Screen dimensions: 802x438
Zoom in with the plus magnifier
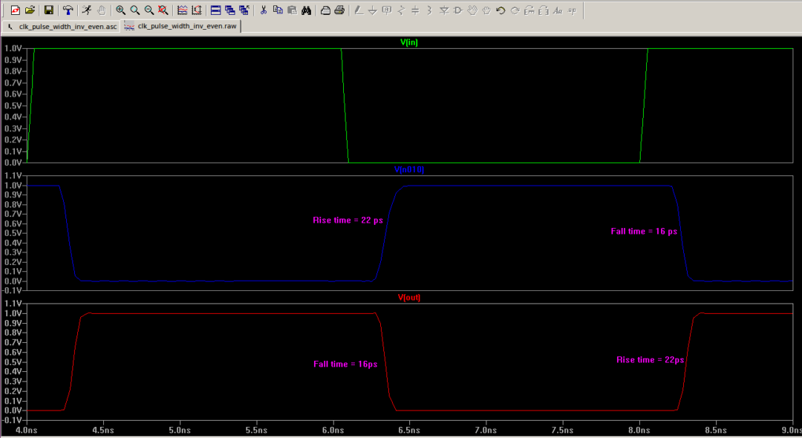(x=120, y=10)
